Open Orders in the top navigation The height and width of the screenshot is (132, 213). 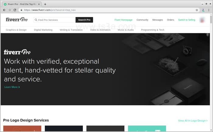click(x=170, y=20)
